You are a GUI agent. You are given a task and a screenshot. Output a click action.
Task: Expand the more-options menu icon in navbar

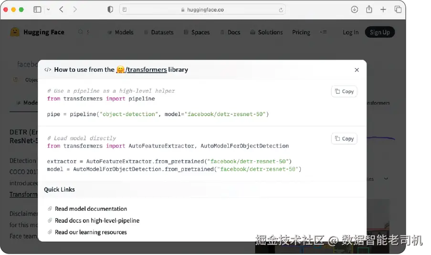click(323, 32)
